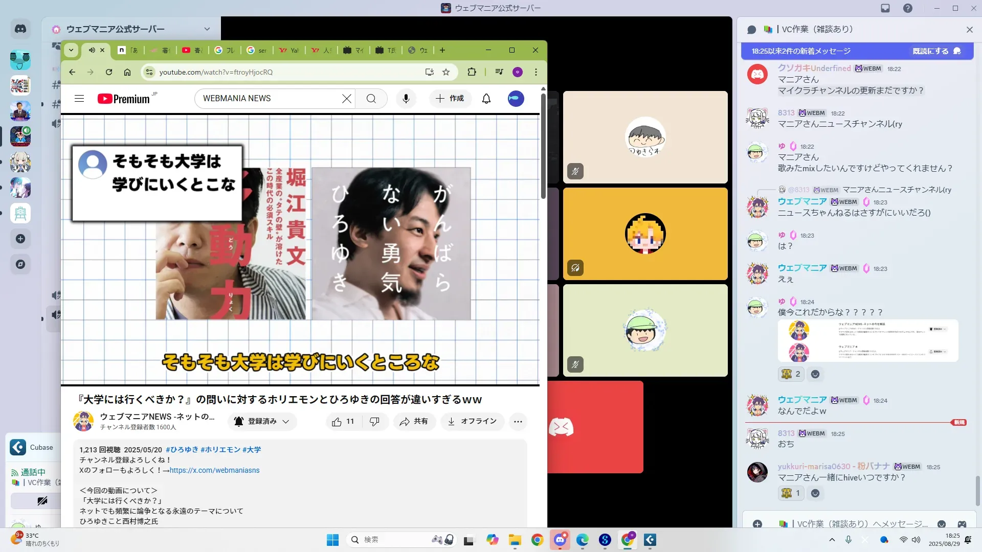Open the shared screenshot image in chat
This screenshot has height=552, width=982.
[867, 341]
